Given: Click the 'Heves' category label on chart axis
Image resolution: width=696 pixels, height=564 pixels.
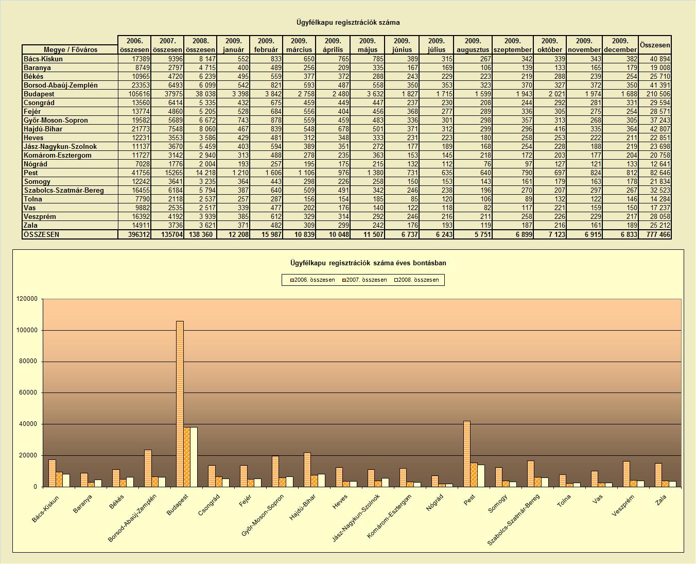Looking at the screenshot, I should (x=340, y=502).
